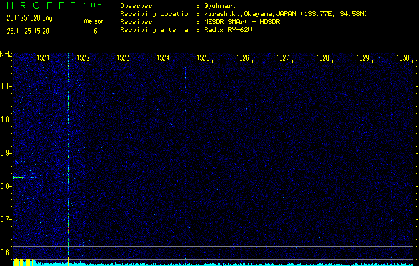Click the meteor label
This screenshot has width=419, height=266.
(93, 21)
